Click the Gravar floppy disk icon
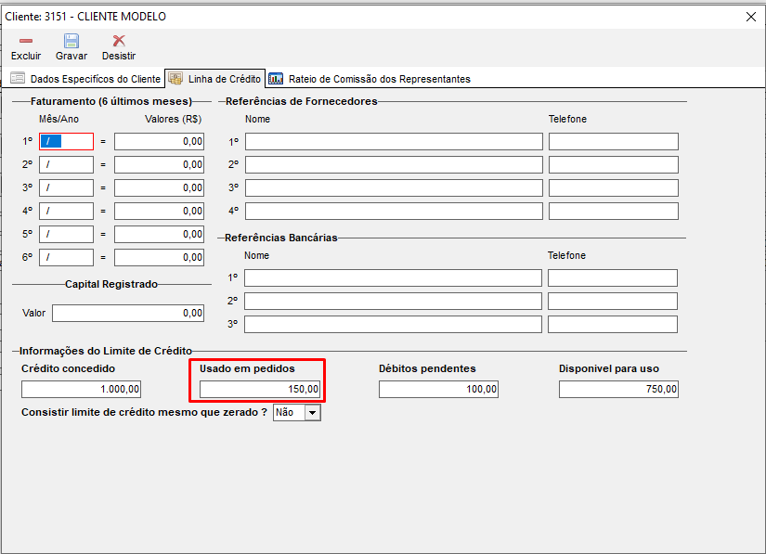Image resolution: width=766 pixels, height=554 pixels. click(71, 41)
